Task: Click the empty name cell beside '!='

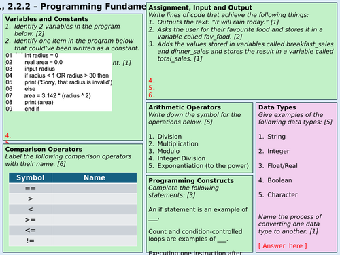Action: [95, 241]
